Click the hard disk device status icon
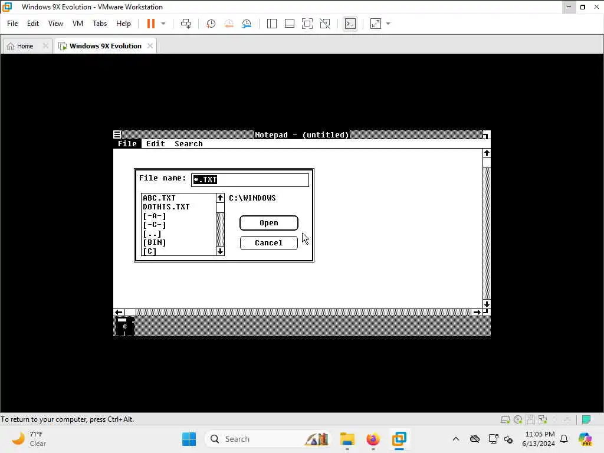Screen dimensions: 604x453 pyautogui.click(x=505, y=419)
